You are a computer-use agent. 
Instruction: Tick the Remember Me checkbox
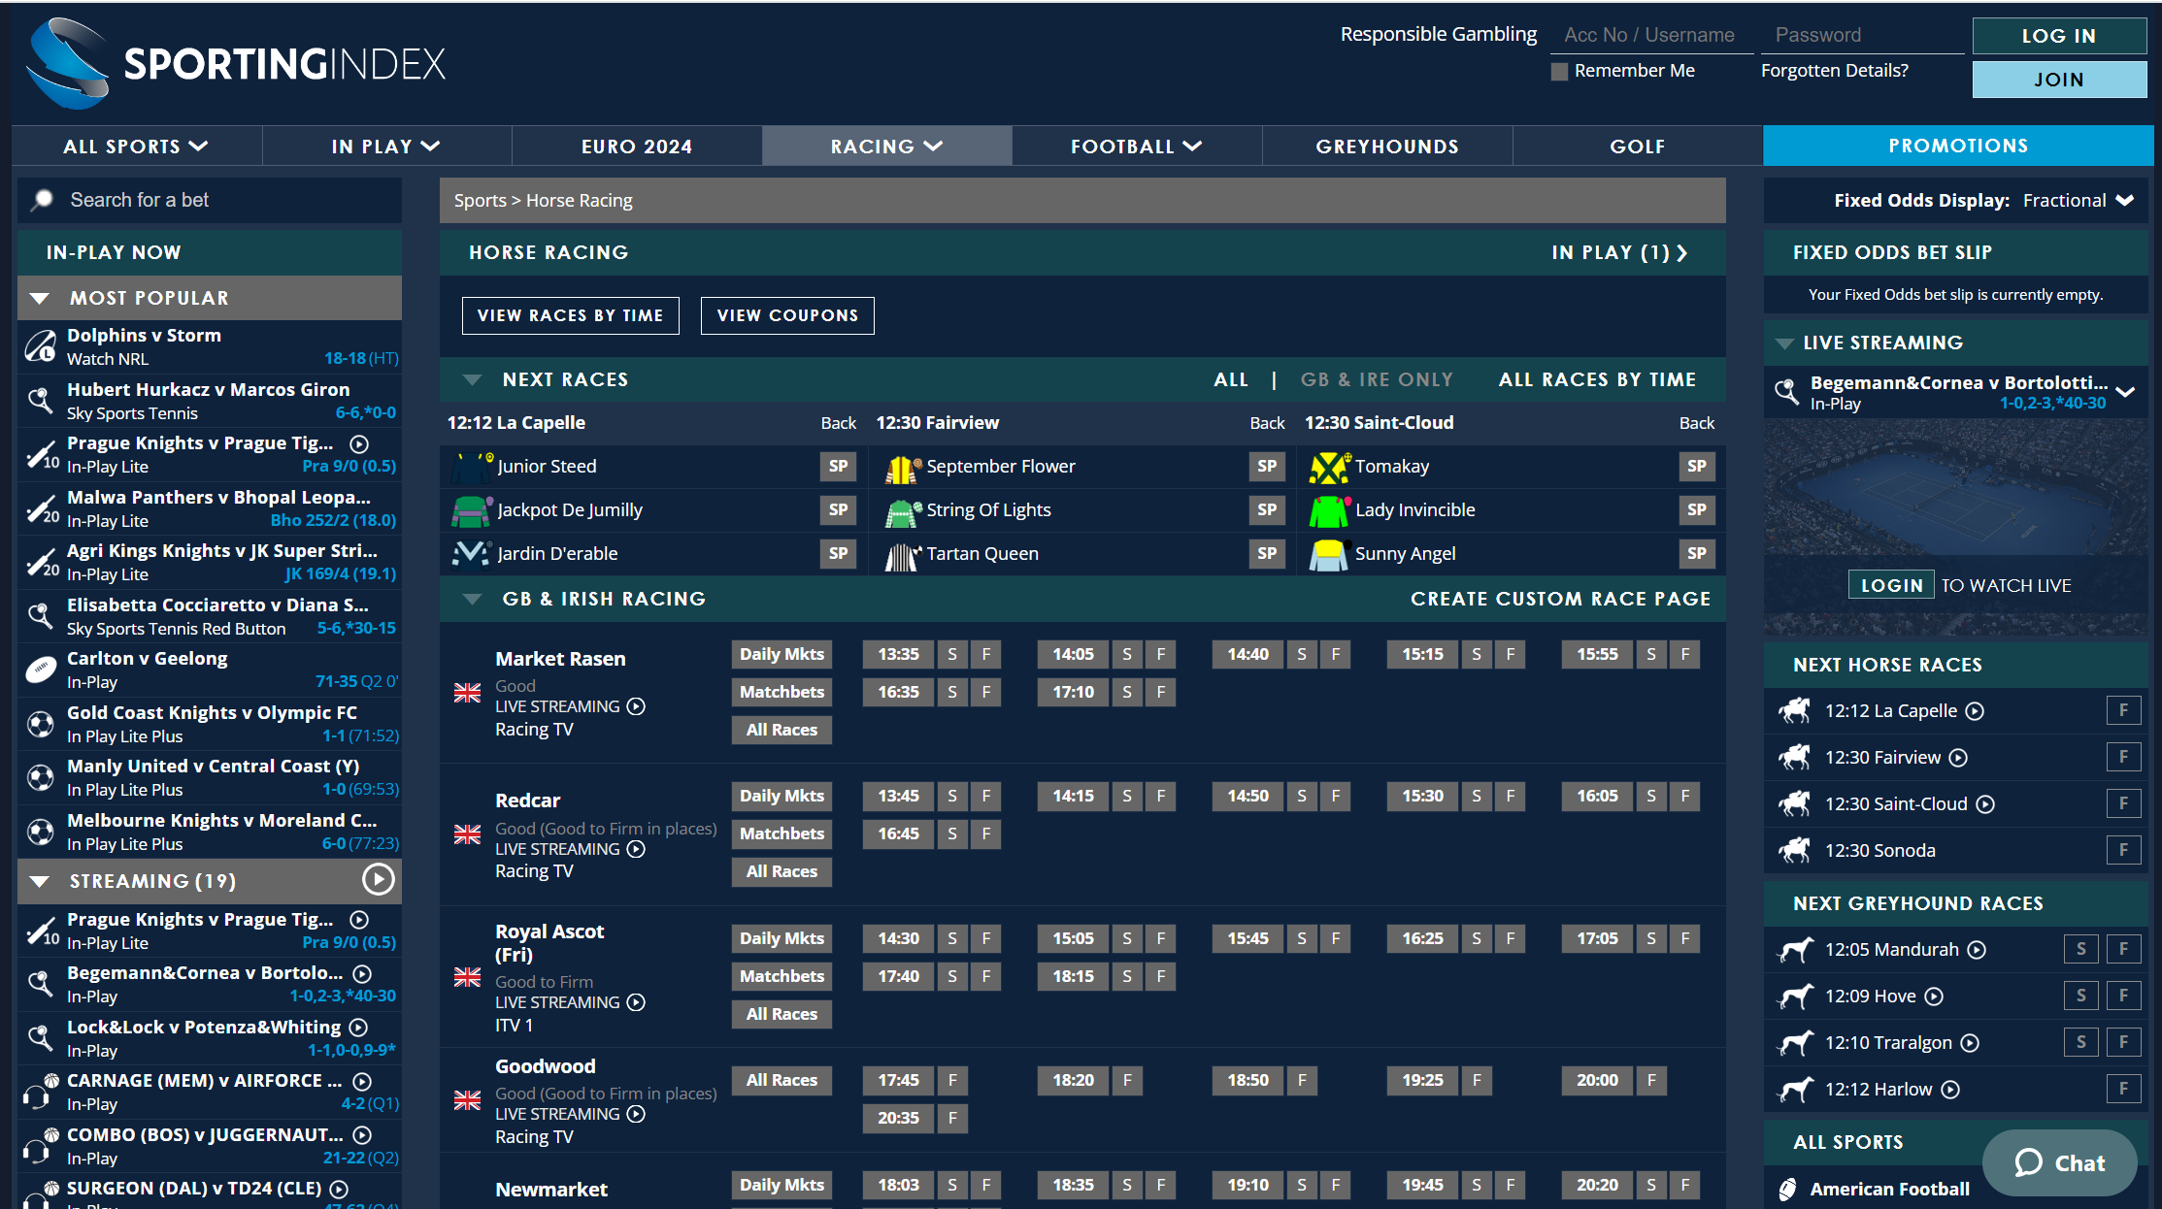1559,72
